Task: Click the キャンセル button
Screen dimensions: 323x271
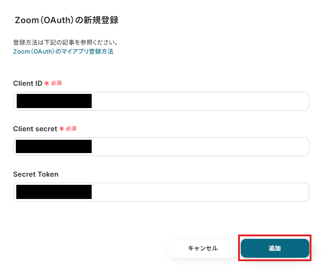Action: (x=203, y=248)
